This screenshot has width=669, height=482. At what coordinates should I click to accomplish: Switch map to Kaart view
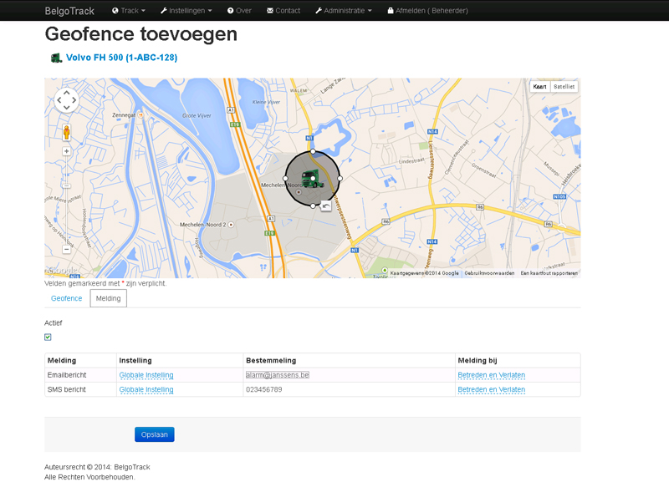[x=539, y=87]
